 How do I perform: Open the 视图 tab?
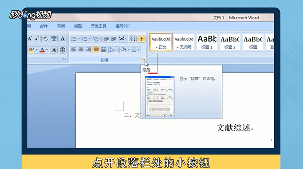(78, 26)
